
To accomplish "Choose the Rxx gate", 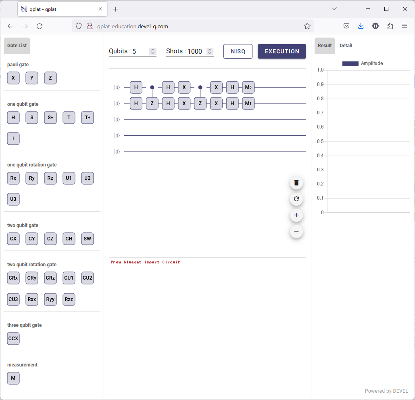I will point(32,299).
